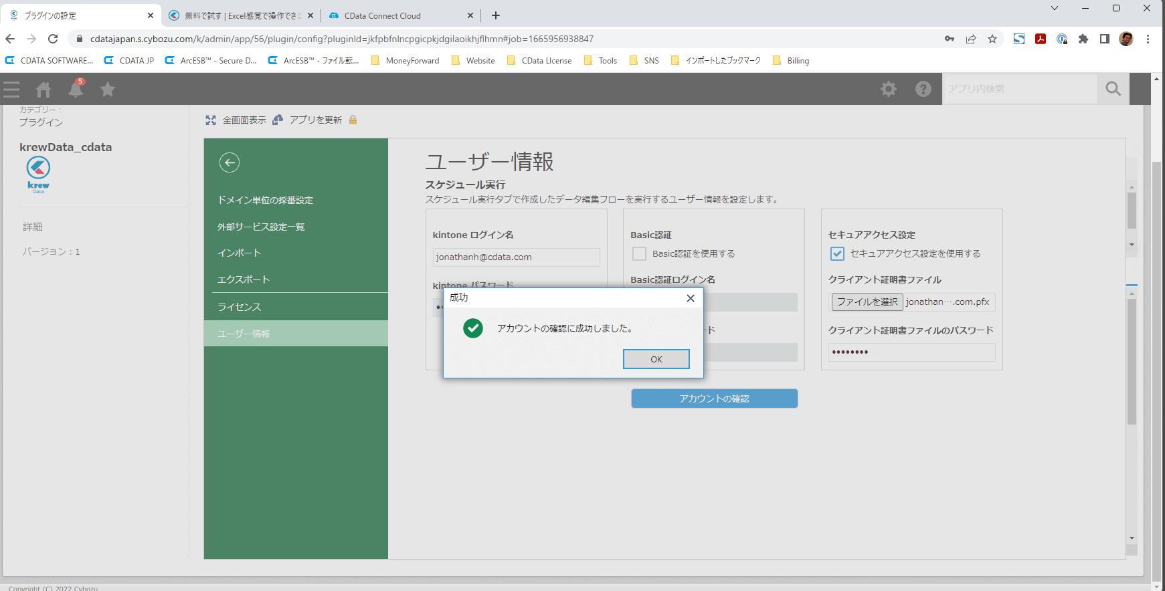Open the Chrome three-dot menu
The width and height of the screenshot is (1165, 591).
(x=1148, y=39)
